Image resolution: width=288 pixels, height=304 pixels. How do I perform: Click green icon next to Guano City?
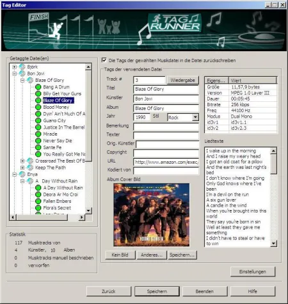coord(38,120)
